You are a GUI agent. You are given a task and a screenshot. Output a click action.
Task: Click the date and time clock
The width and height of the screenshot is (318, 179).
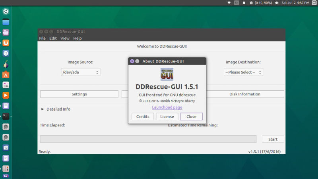295,3
